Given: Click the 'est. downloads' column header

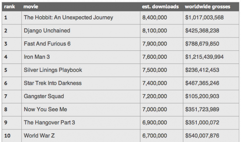Looking at the screenshot, I should [160, 7].
